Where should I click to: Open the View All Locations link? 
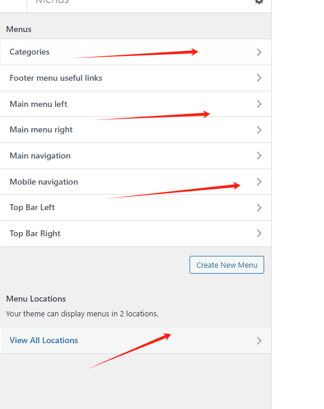44,340
